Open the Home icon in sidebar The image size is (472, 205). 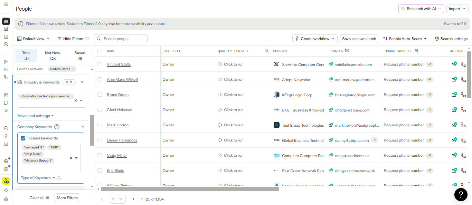[x=6, y=3]
